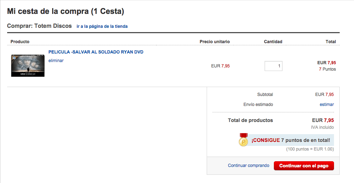Click the Total column header
Screen dimensions: 354x183
point(330,42)
